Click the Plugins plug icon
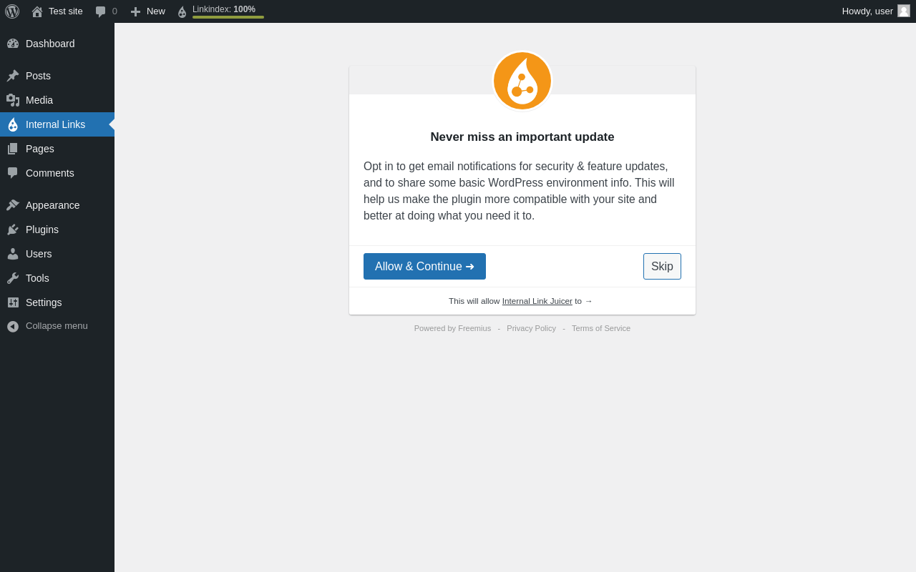The width and height of the screenshot is (916, 572). (13, 230)
